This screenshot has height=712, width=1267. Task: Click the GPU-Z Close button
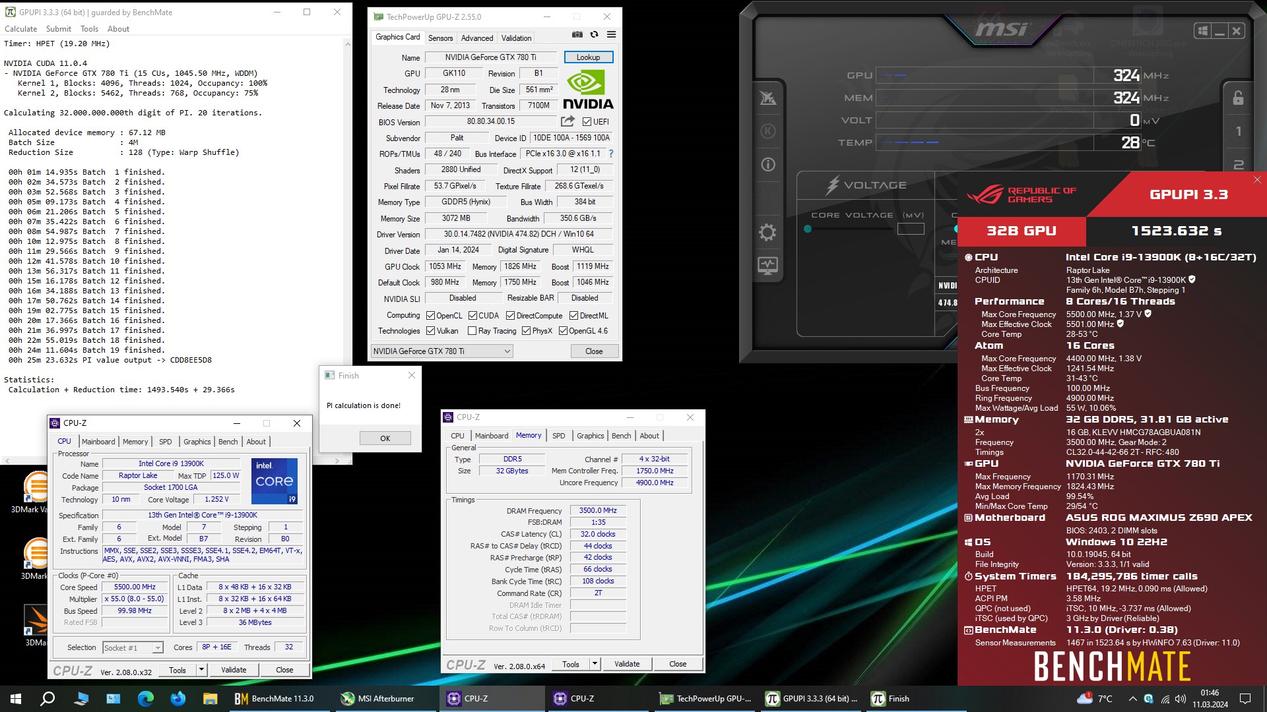tap(594, 351)
